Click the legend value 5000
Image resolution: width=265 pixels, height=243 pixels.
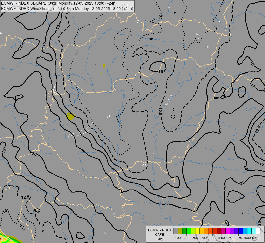[256, 238]
